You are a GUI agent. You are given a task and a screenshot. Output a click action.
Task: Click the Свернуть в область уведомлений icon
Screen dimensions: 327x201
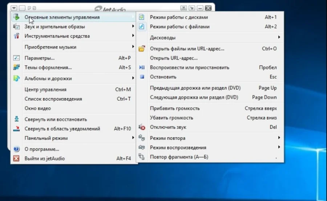[x=16, y=129]
